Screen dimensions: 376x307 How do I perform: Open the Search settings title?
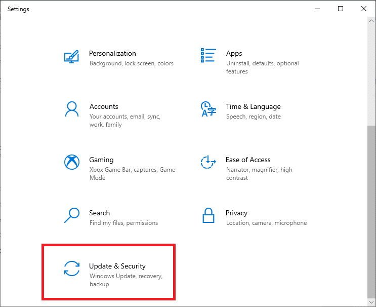(x=100, y=213)
